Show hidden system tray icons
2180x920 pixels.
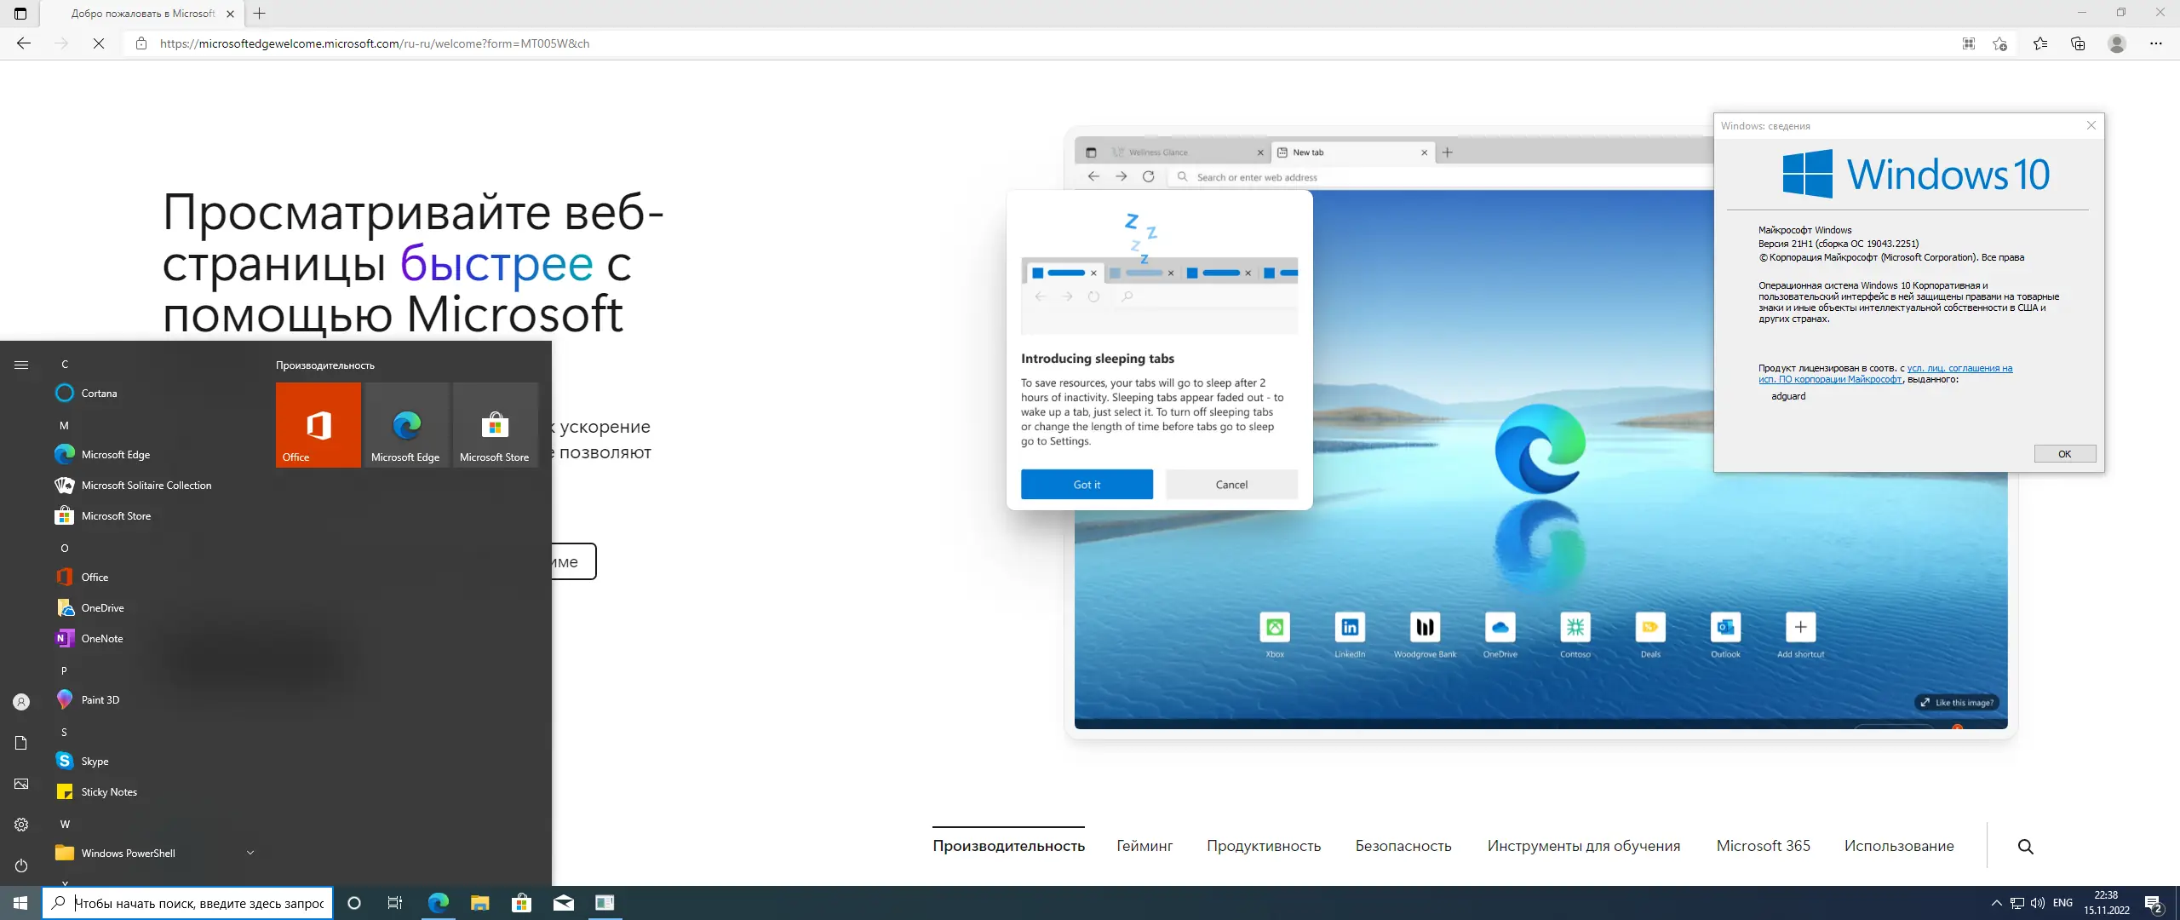pos(1996,903)
